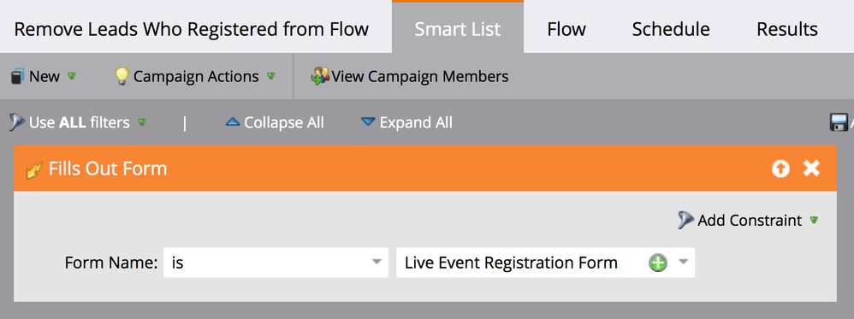Move the Fills Out Form trigger up
The height and width of the screenshot is (319, 854).
point(780,168)
